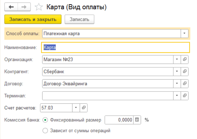The image size is (197, 139).
Task: Click the forward arrow navigation button
Action: (x=24, y=7)
